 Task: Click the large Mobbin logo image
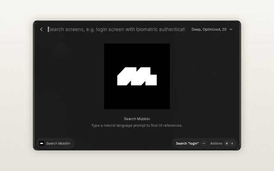(x=137, y=77)
